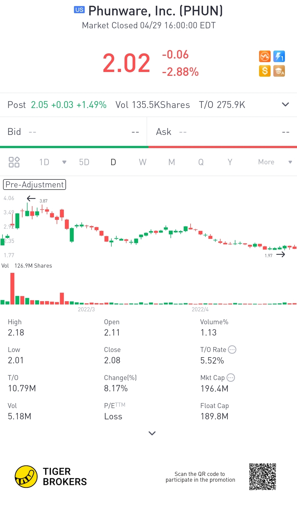Tap the 3.87 high price marker
The image size is (297, 510).
(x=43, y=201)
